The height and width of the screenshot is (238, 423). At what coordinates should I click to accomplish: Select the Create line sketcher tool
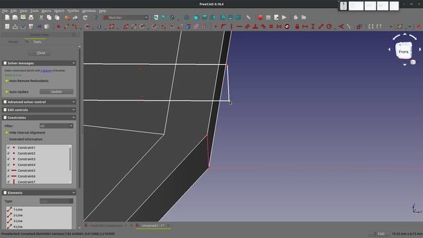pos(66,26)
